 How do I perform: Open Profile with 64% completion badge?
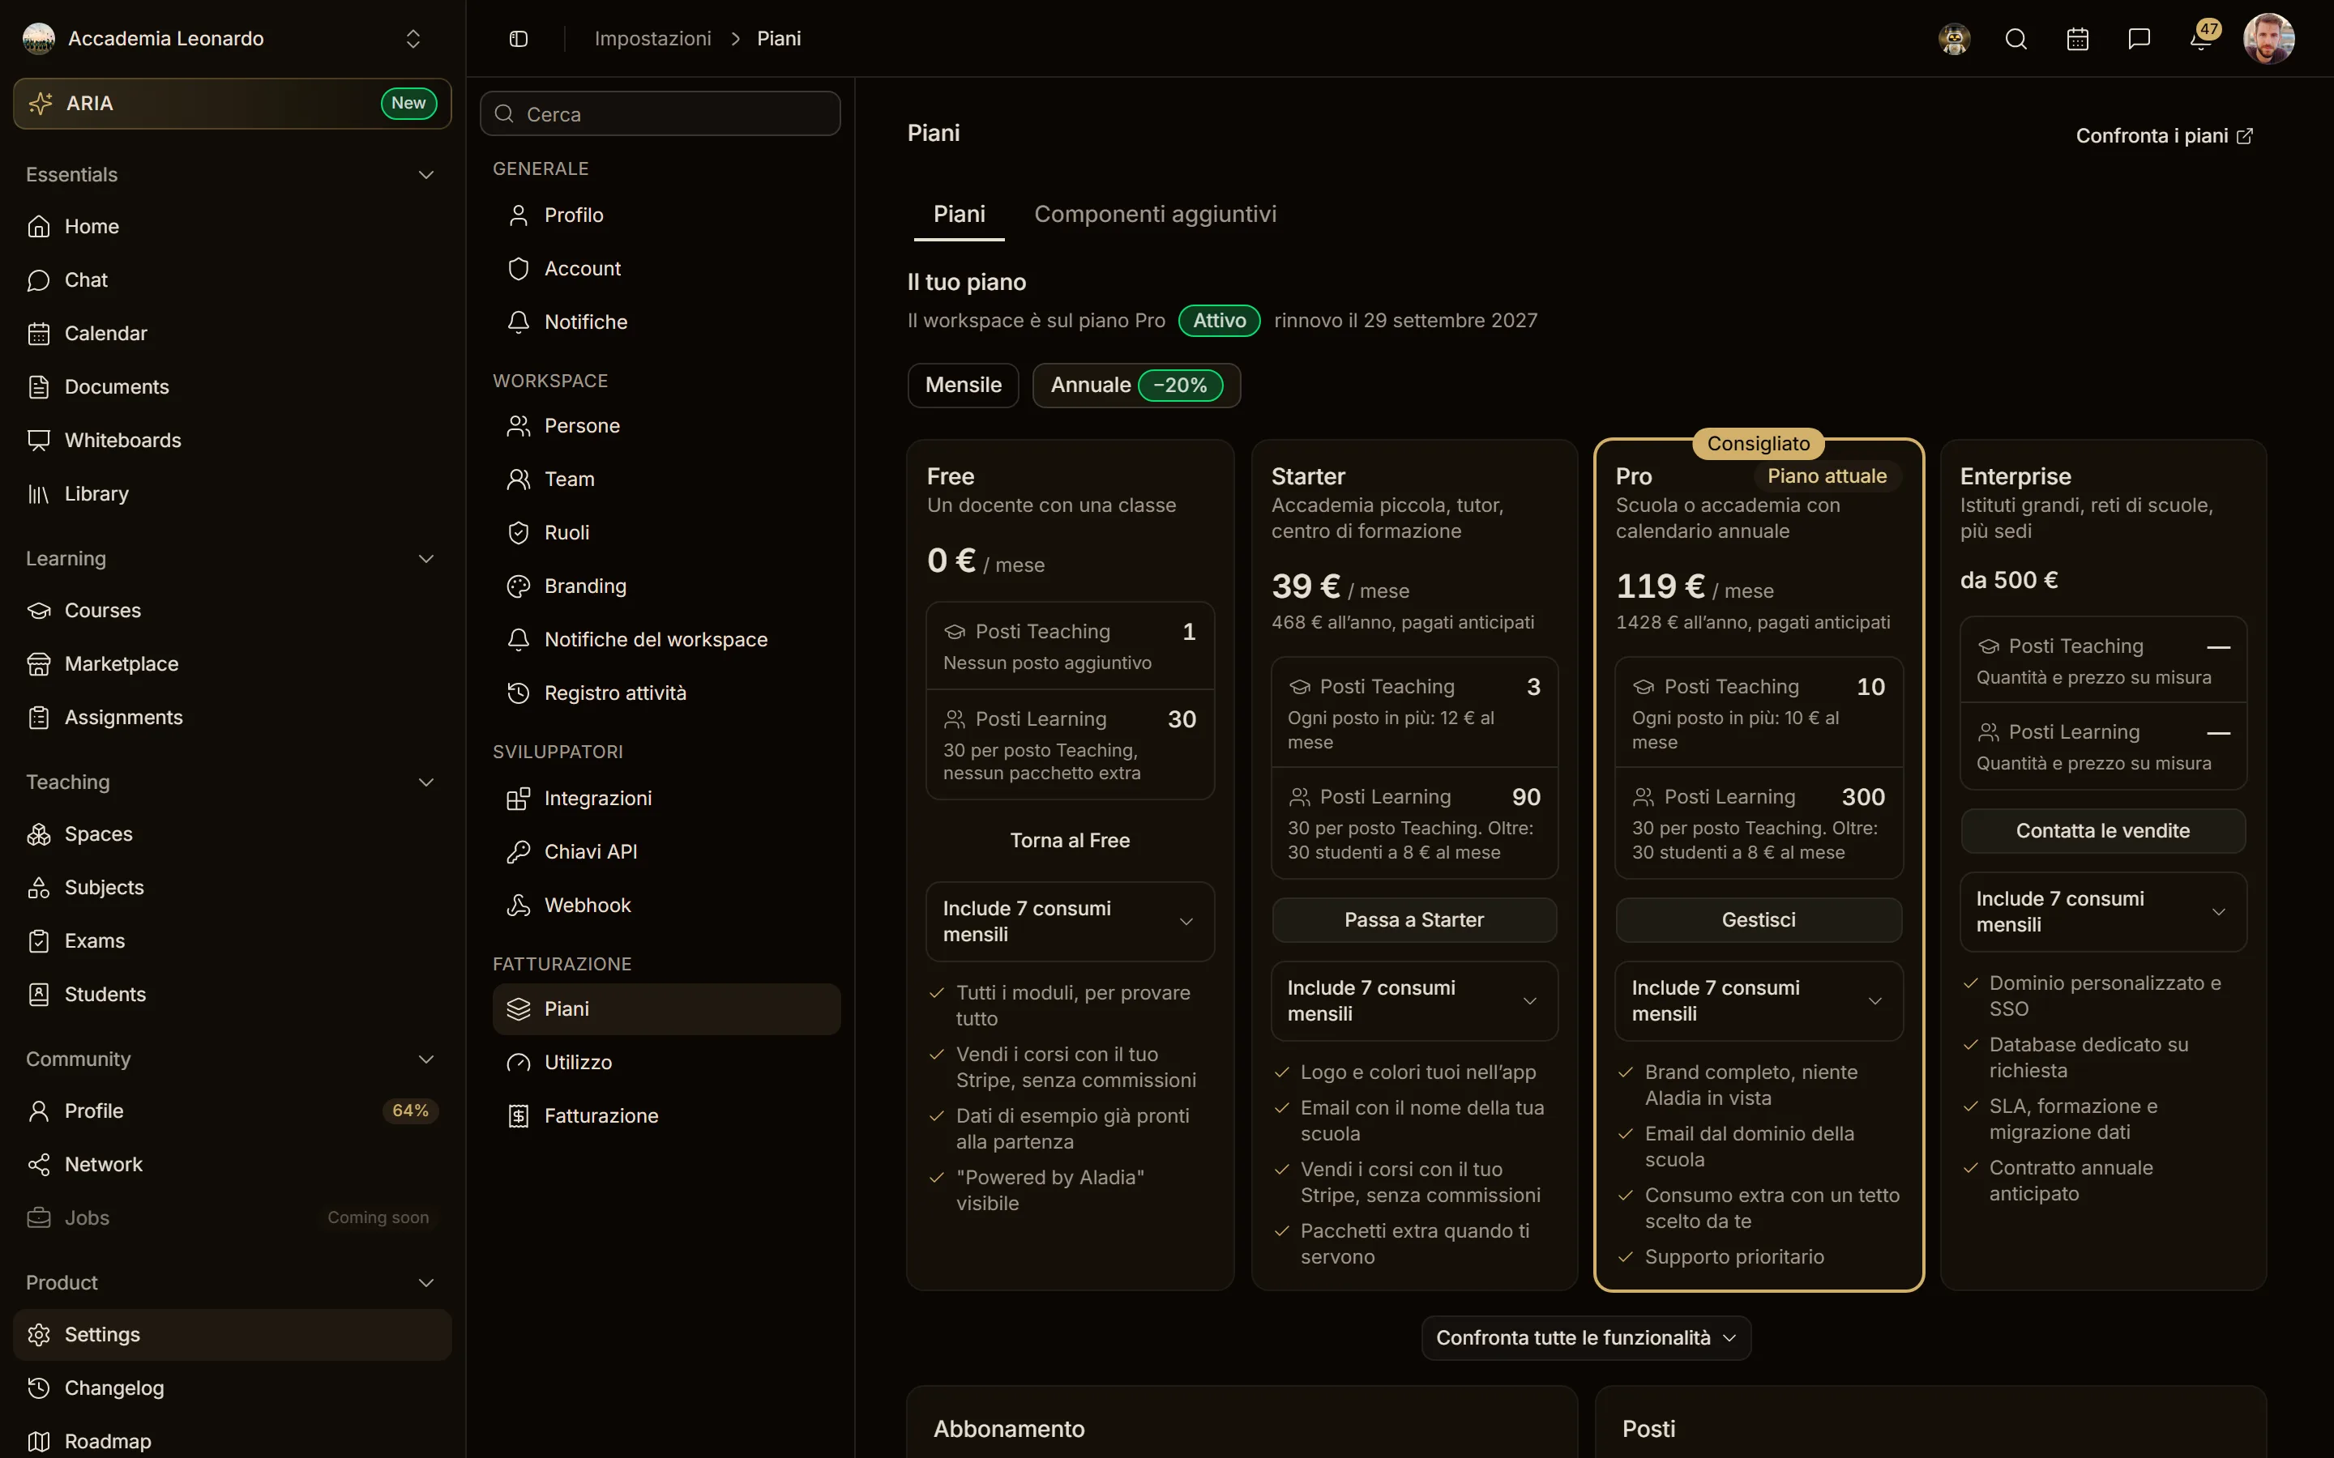[233, 1111]
